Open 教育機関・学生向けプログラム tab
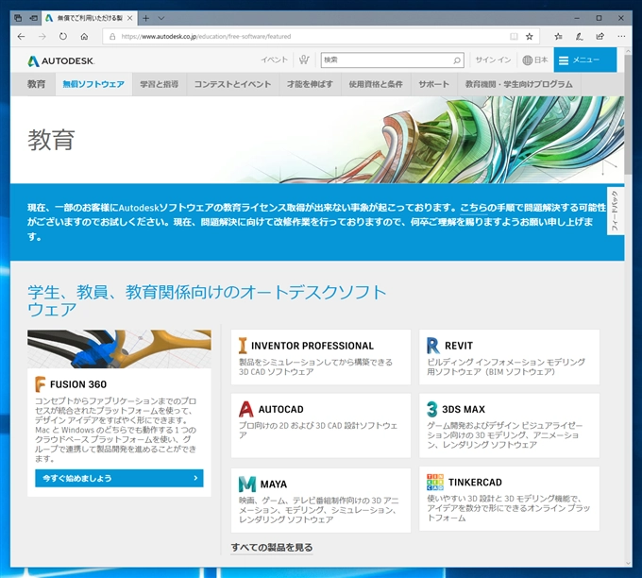Screen dimensions: 642x578 coord(518,84)
